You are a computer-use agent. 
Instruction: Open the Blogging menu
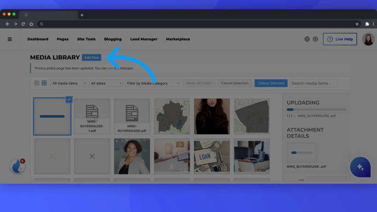click(x=113, y=39)
